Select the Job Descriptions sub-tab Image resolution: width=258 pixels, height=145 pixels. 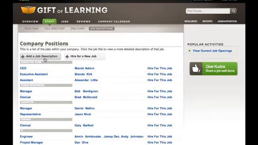click(x=102, y=29)
